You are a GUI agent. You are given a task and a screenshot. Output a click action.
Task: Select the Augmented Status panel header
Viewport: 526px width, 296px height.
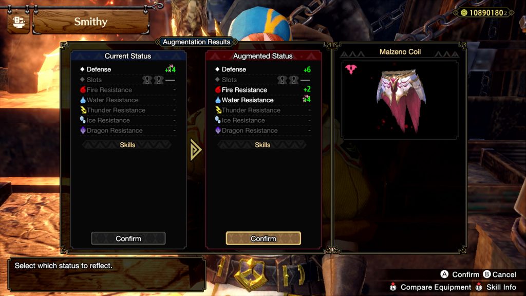263,55
